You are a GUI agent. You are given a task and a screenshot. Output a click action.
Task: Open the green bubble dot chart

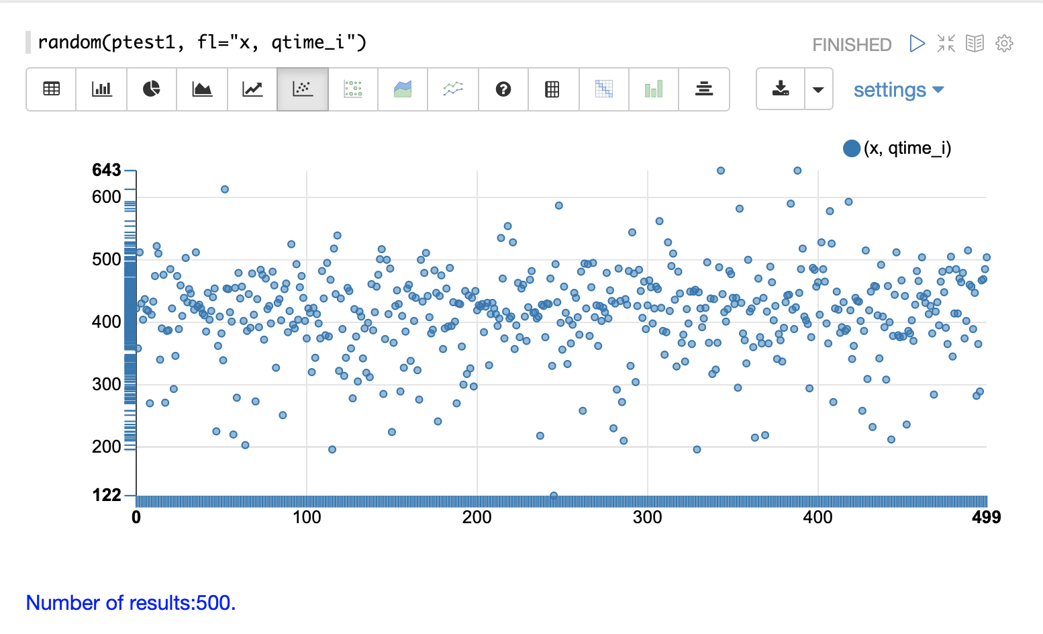pos(353,89)
